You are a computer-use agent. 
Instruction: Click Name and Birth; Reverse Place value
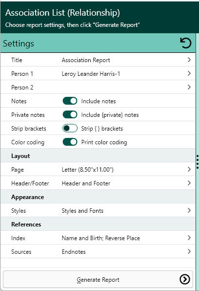[101, 238]
